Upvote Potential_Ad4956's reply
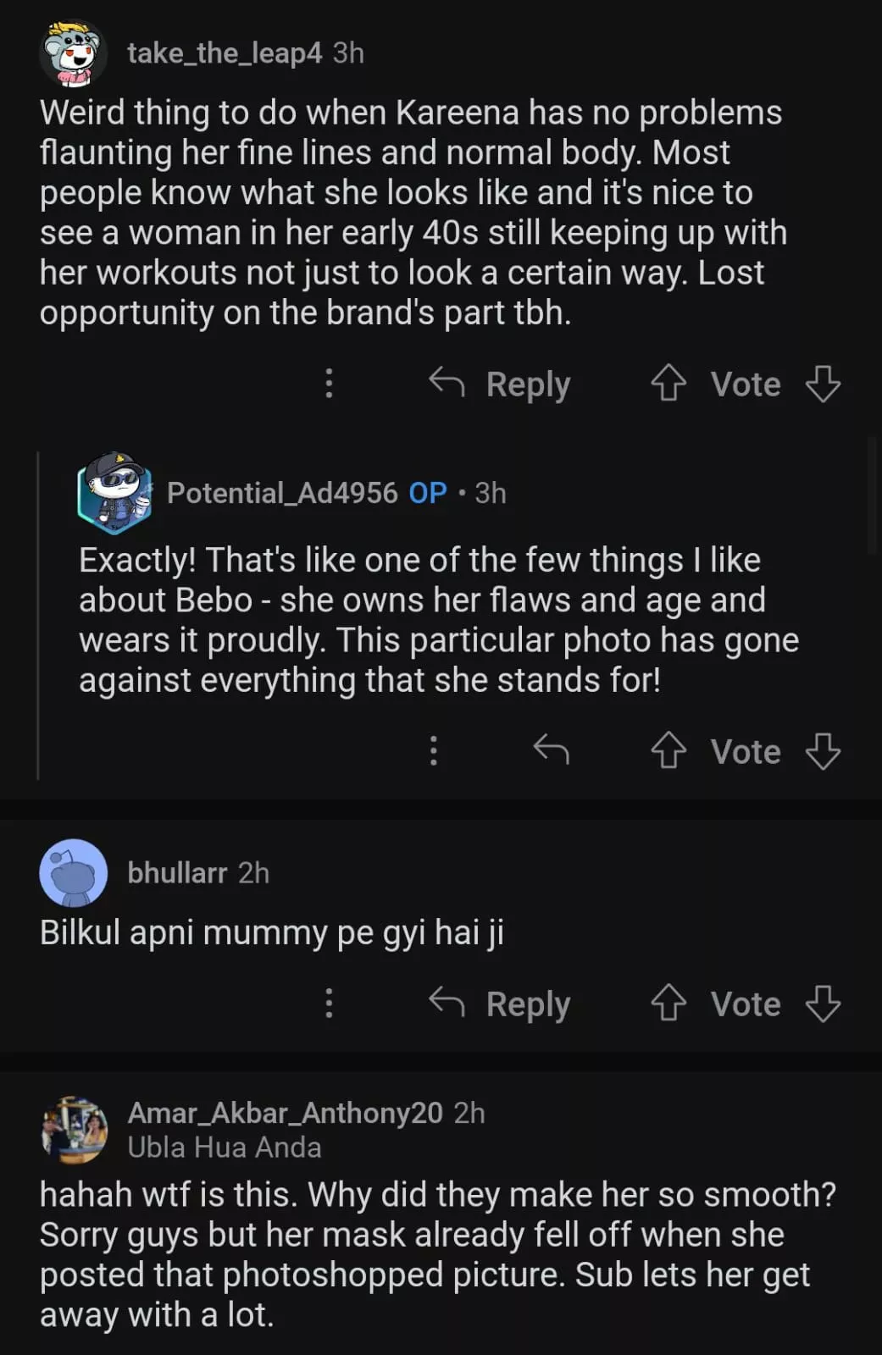Viewport: 882px width, 1355px height. tap(668, 750)
